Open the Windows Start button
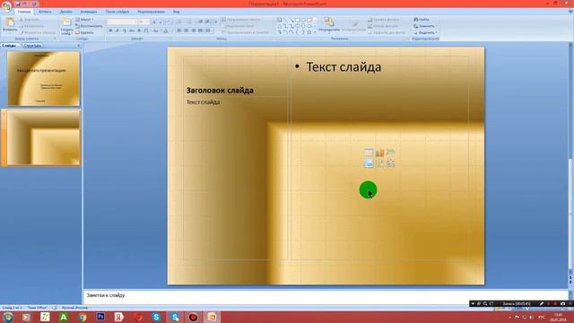 (x=8, y=317)
